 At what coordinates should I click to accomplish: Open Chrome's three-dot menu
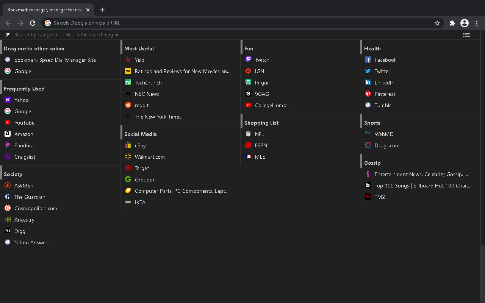tap(477, 23)
